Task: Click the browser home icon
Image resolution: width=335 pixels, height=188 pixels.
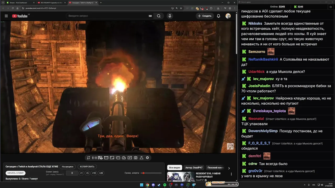Action: (x=18, y=8)
